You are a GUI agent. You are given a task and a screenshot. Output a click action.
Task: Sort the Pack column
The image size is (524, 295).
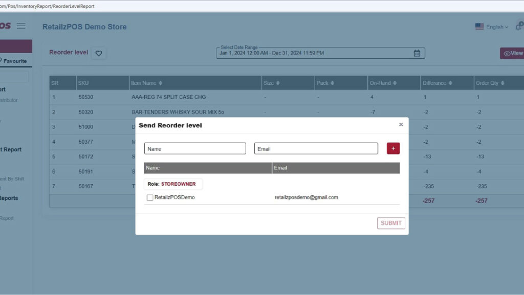coord(332,83)
